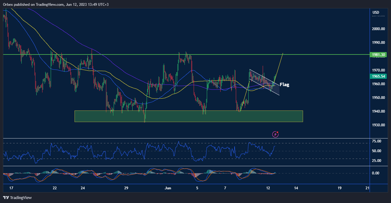
Task: Click the RSI 25.00 scale label
Action: 377,161
